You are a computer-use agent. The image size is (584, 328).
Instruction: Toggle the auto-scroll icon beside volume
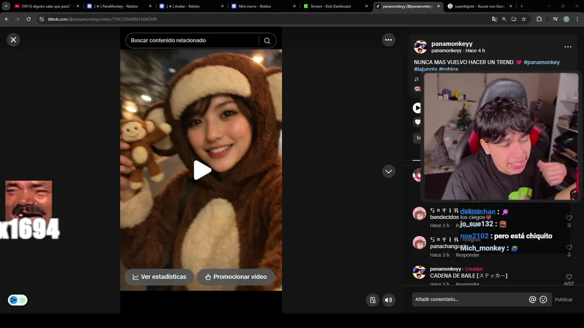pyautogui.click(x=373, y=300)
